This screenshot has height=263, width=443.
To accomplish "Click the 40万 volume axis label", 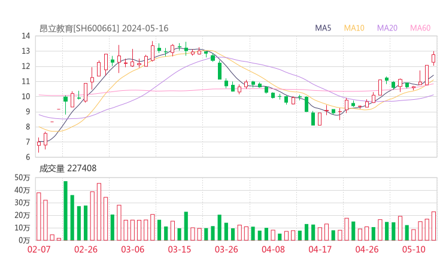I will pos(22,190).
